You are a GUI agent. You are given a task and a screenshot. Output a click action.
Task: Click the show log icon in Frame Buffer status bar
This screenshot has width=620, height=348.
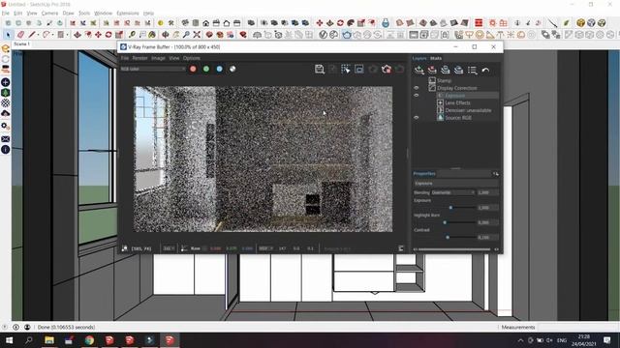pyautogui.click(x=400, y=248)
